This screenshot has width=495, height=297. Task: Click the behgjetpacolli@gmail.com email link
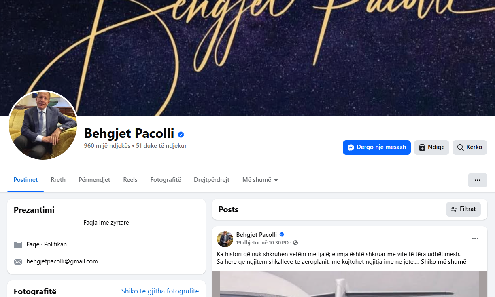(x=62, y=261)
